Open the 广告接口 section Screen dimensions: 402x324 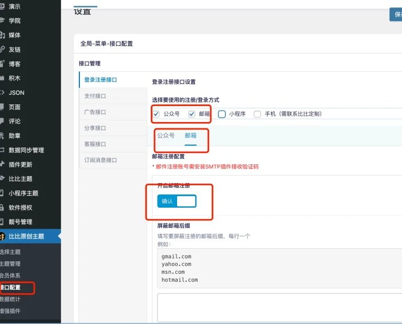point(113,112)
